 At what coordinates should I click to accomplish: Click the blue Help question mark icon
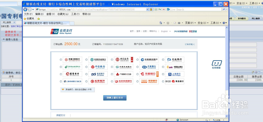(x=224, y=23)
